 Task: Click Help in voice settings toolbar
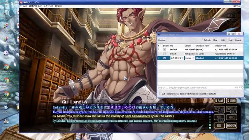pyautogui.click(x=230, y=40)
